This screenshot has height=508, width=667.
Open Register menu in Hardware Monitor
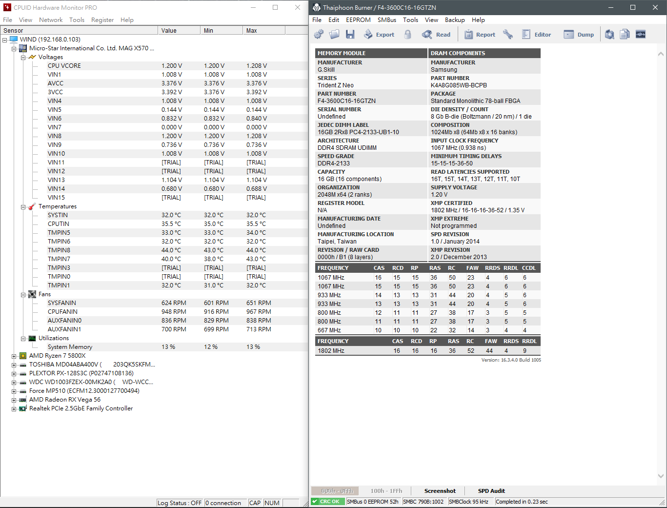coord(102,20)
